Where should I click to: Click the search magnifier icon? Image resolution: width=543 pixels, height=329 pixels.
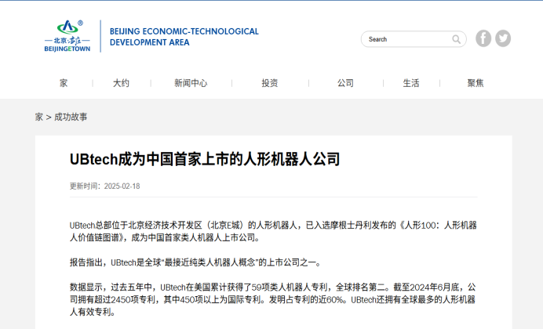456,39
